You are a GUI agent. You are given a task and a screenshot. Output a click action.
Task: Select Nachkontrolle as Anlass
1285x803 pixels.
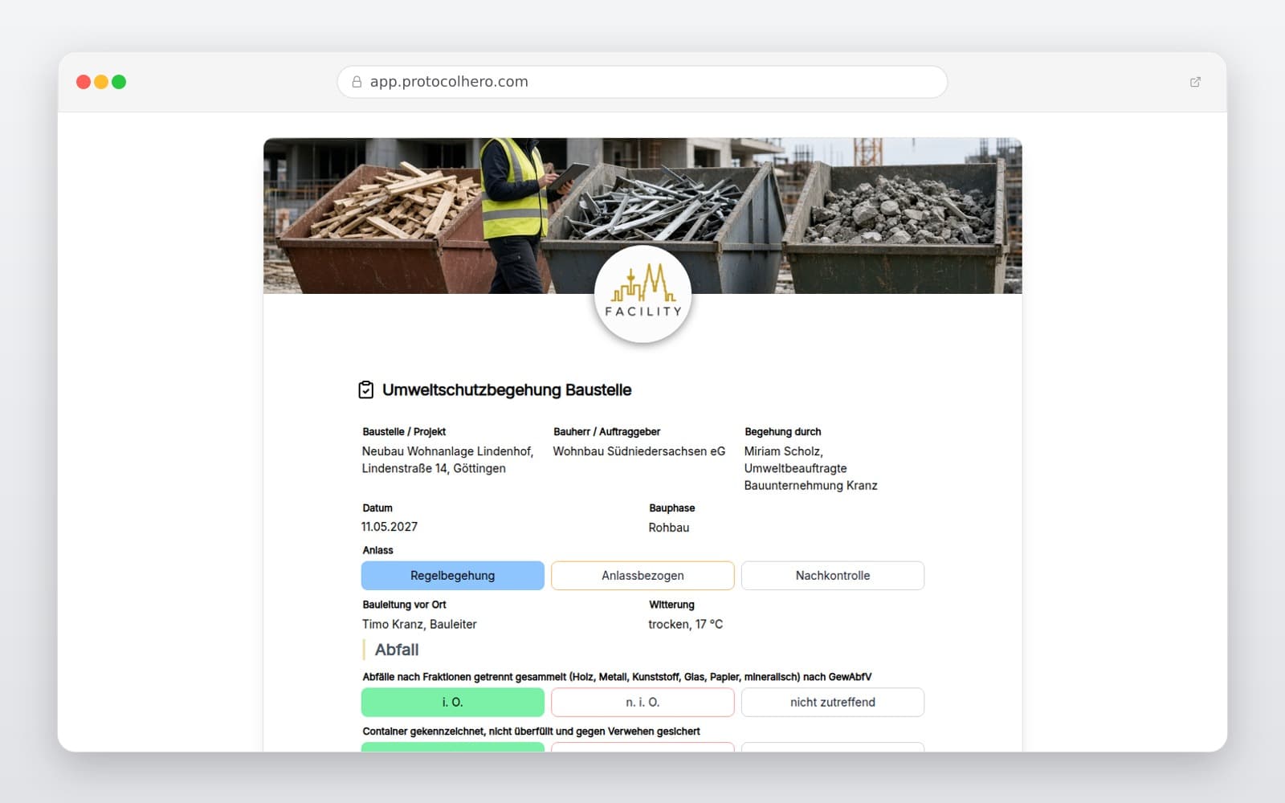click(x=833, y=576)
